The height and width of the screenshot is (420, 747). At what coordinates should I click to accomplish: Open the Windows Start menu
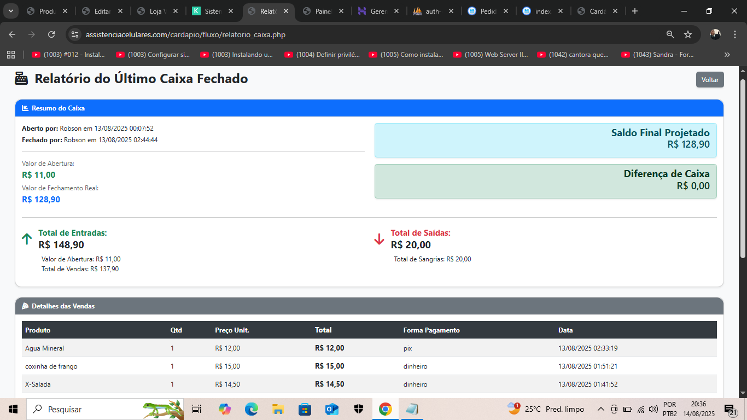[13, 409]
